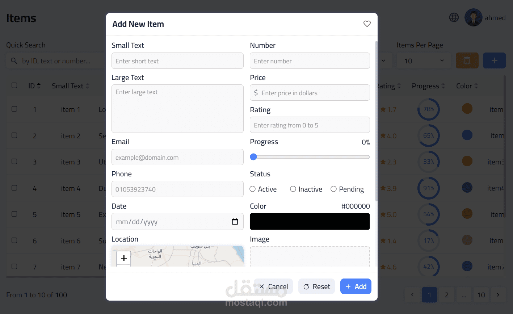
Task: Open the globe language icon
Action: tap(454, 17)
